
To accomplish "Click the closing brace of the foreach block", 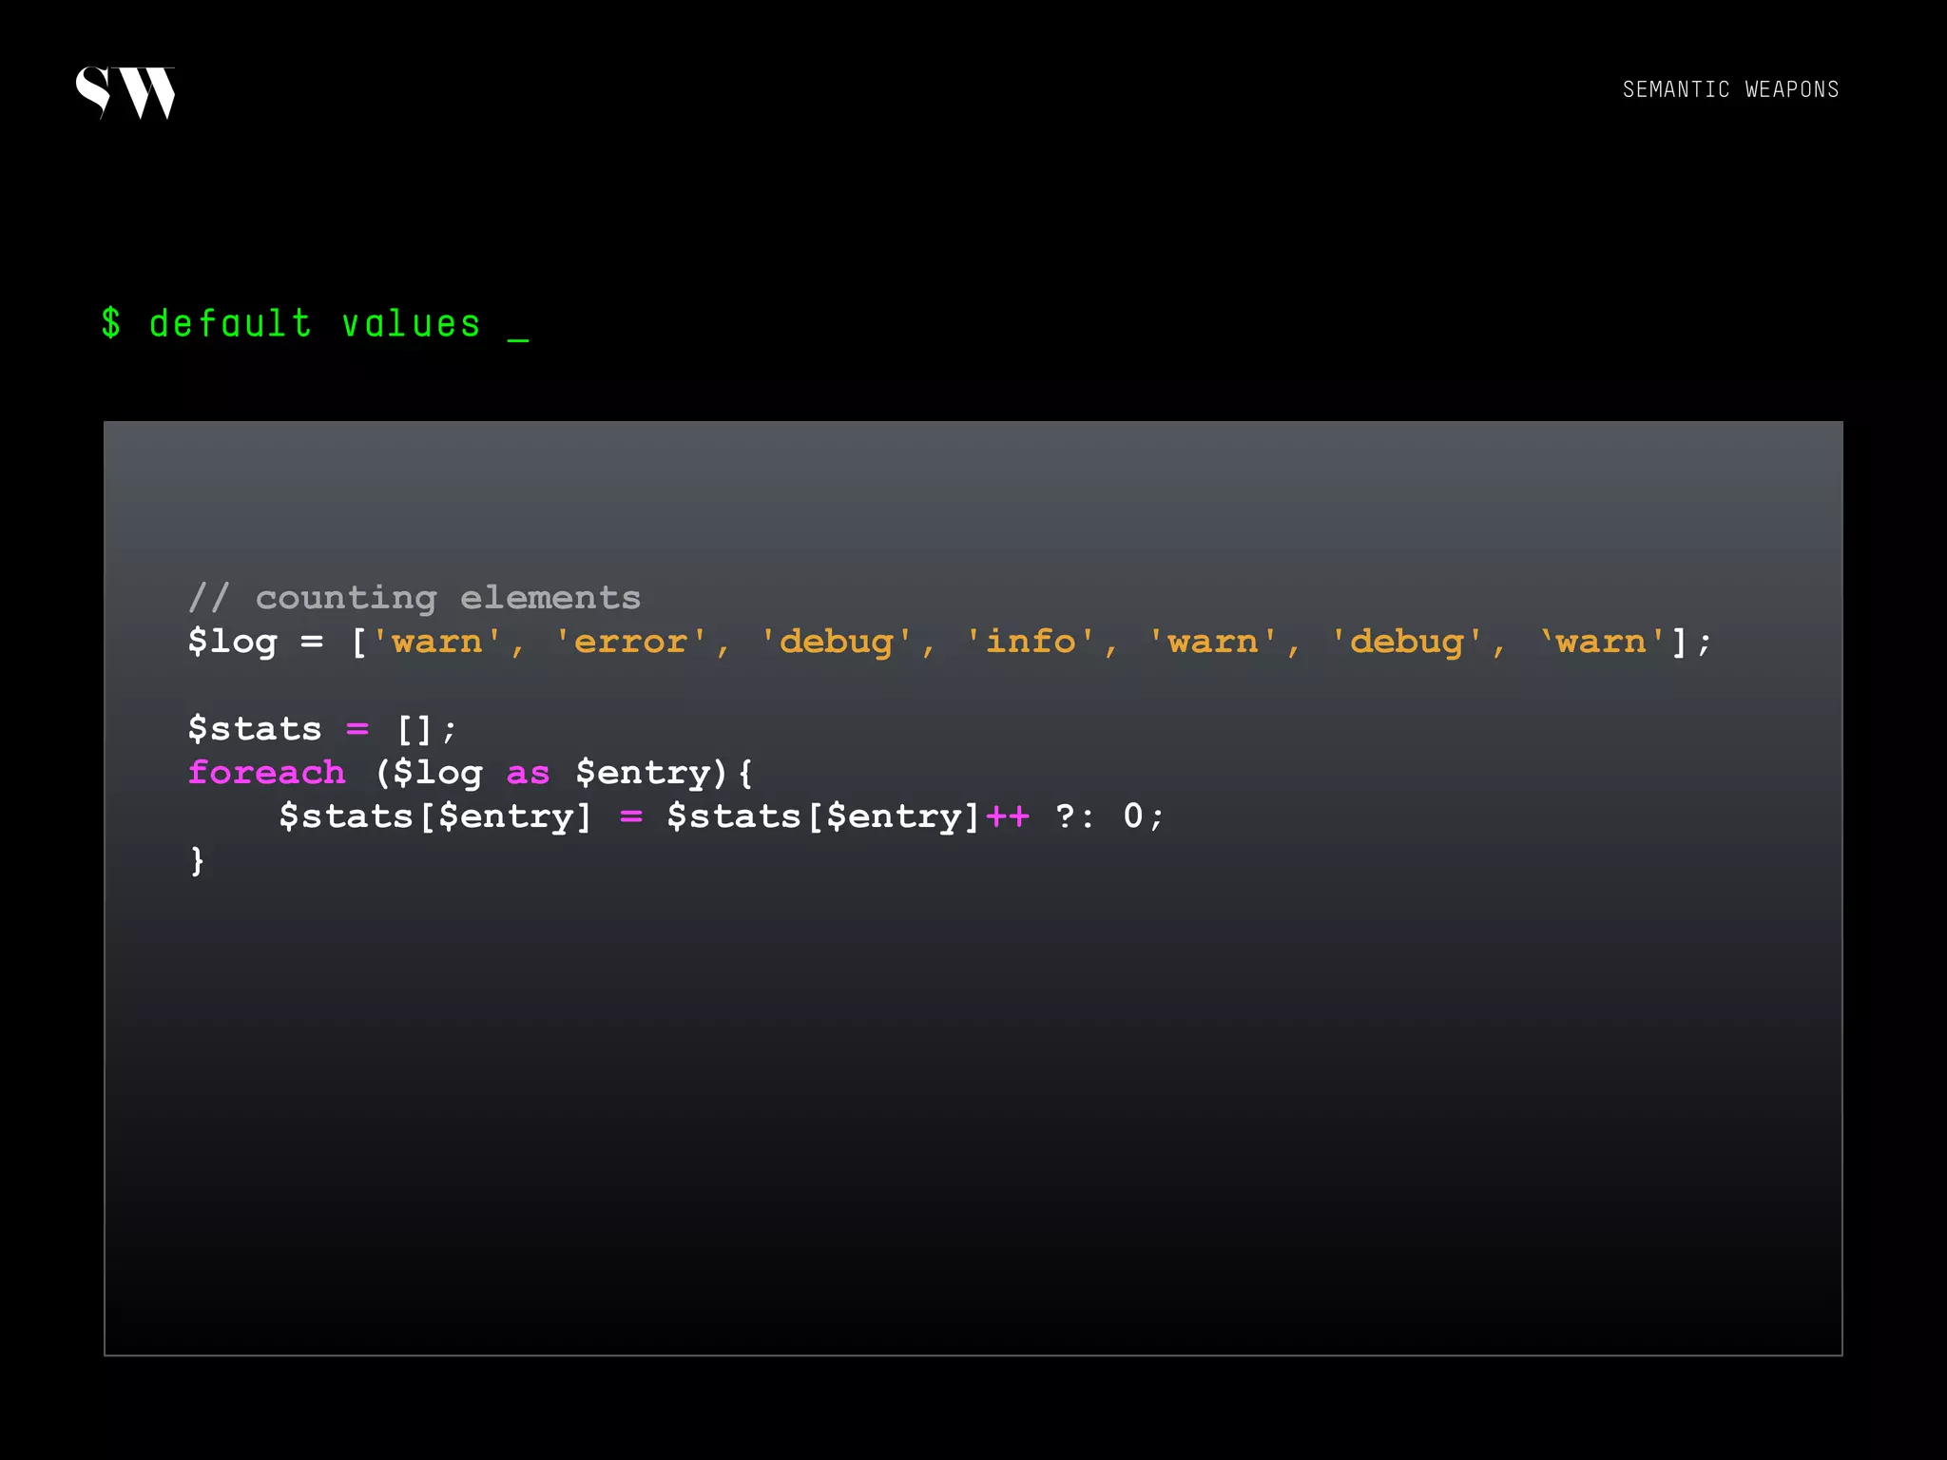I will pyautogui.click(x=197, y=861).
